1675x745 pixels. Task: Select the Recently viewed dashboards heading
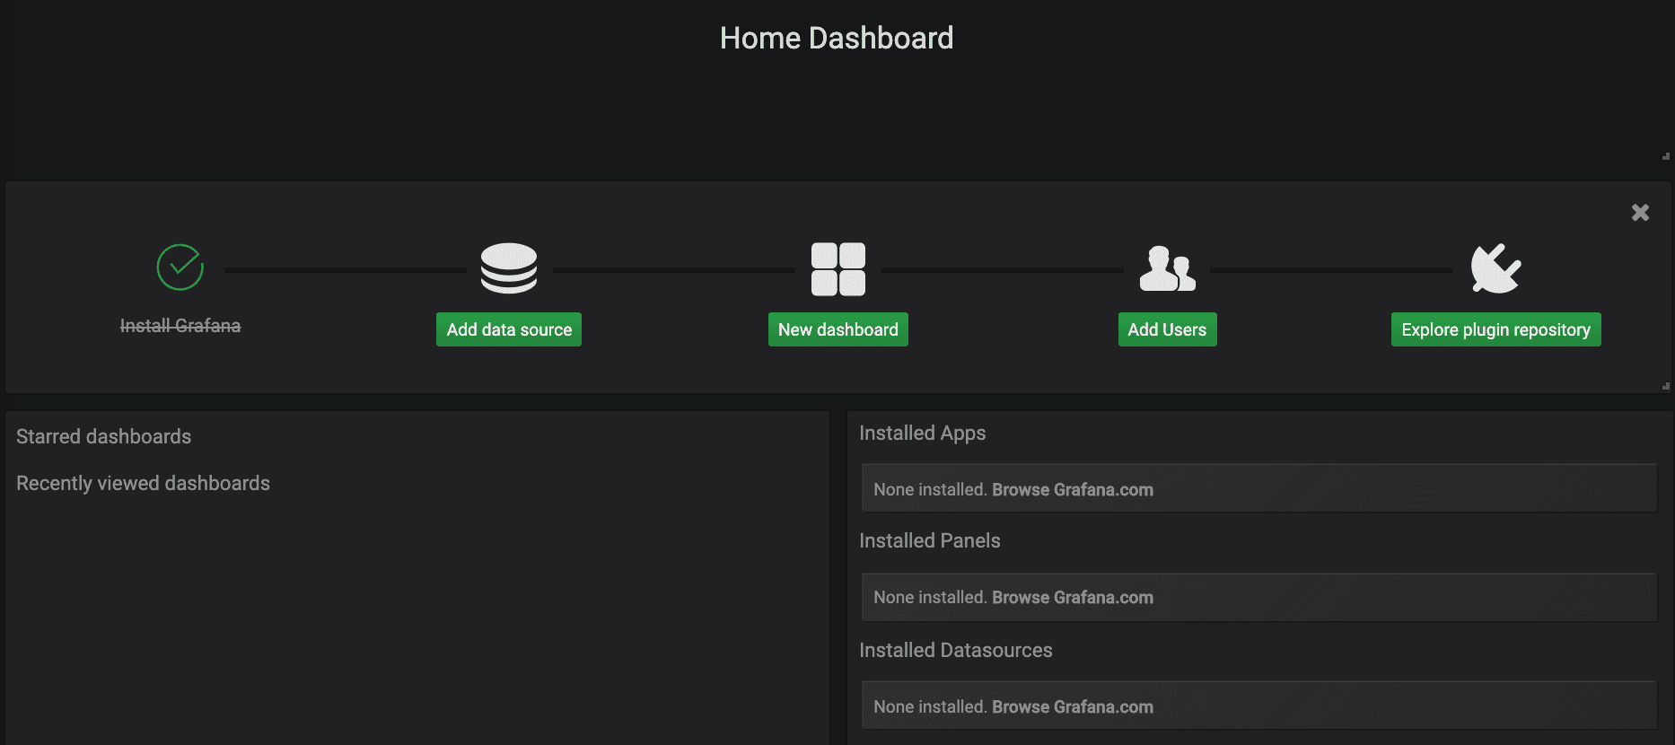click(x=143, y=484)
